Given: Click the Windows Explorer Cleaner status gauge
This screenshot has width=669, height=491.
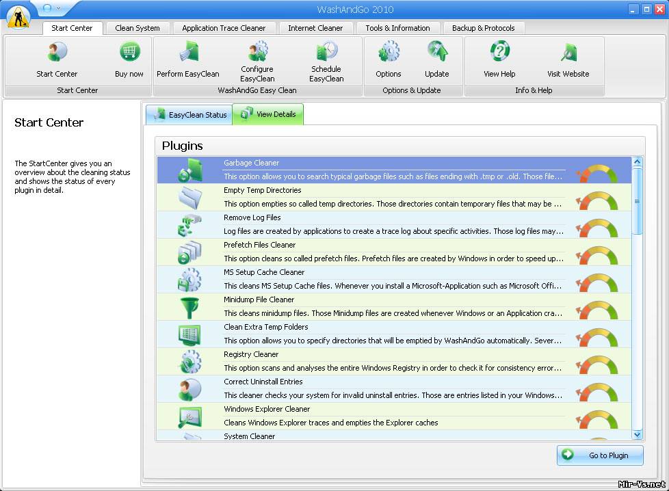Looking at the screenshot, I should (597, 419).
